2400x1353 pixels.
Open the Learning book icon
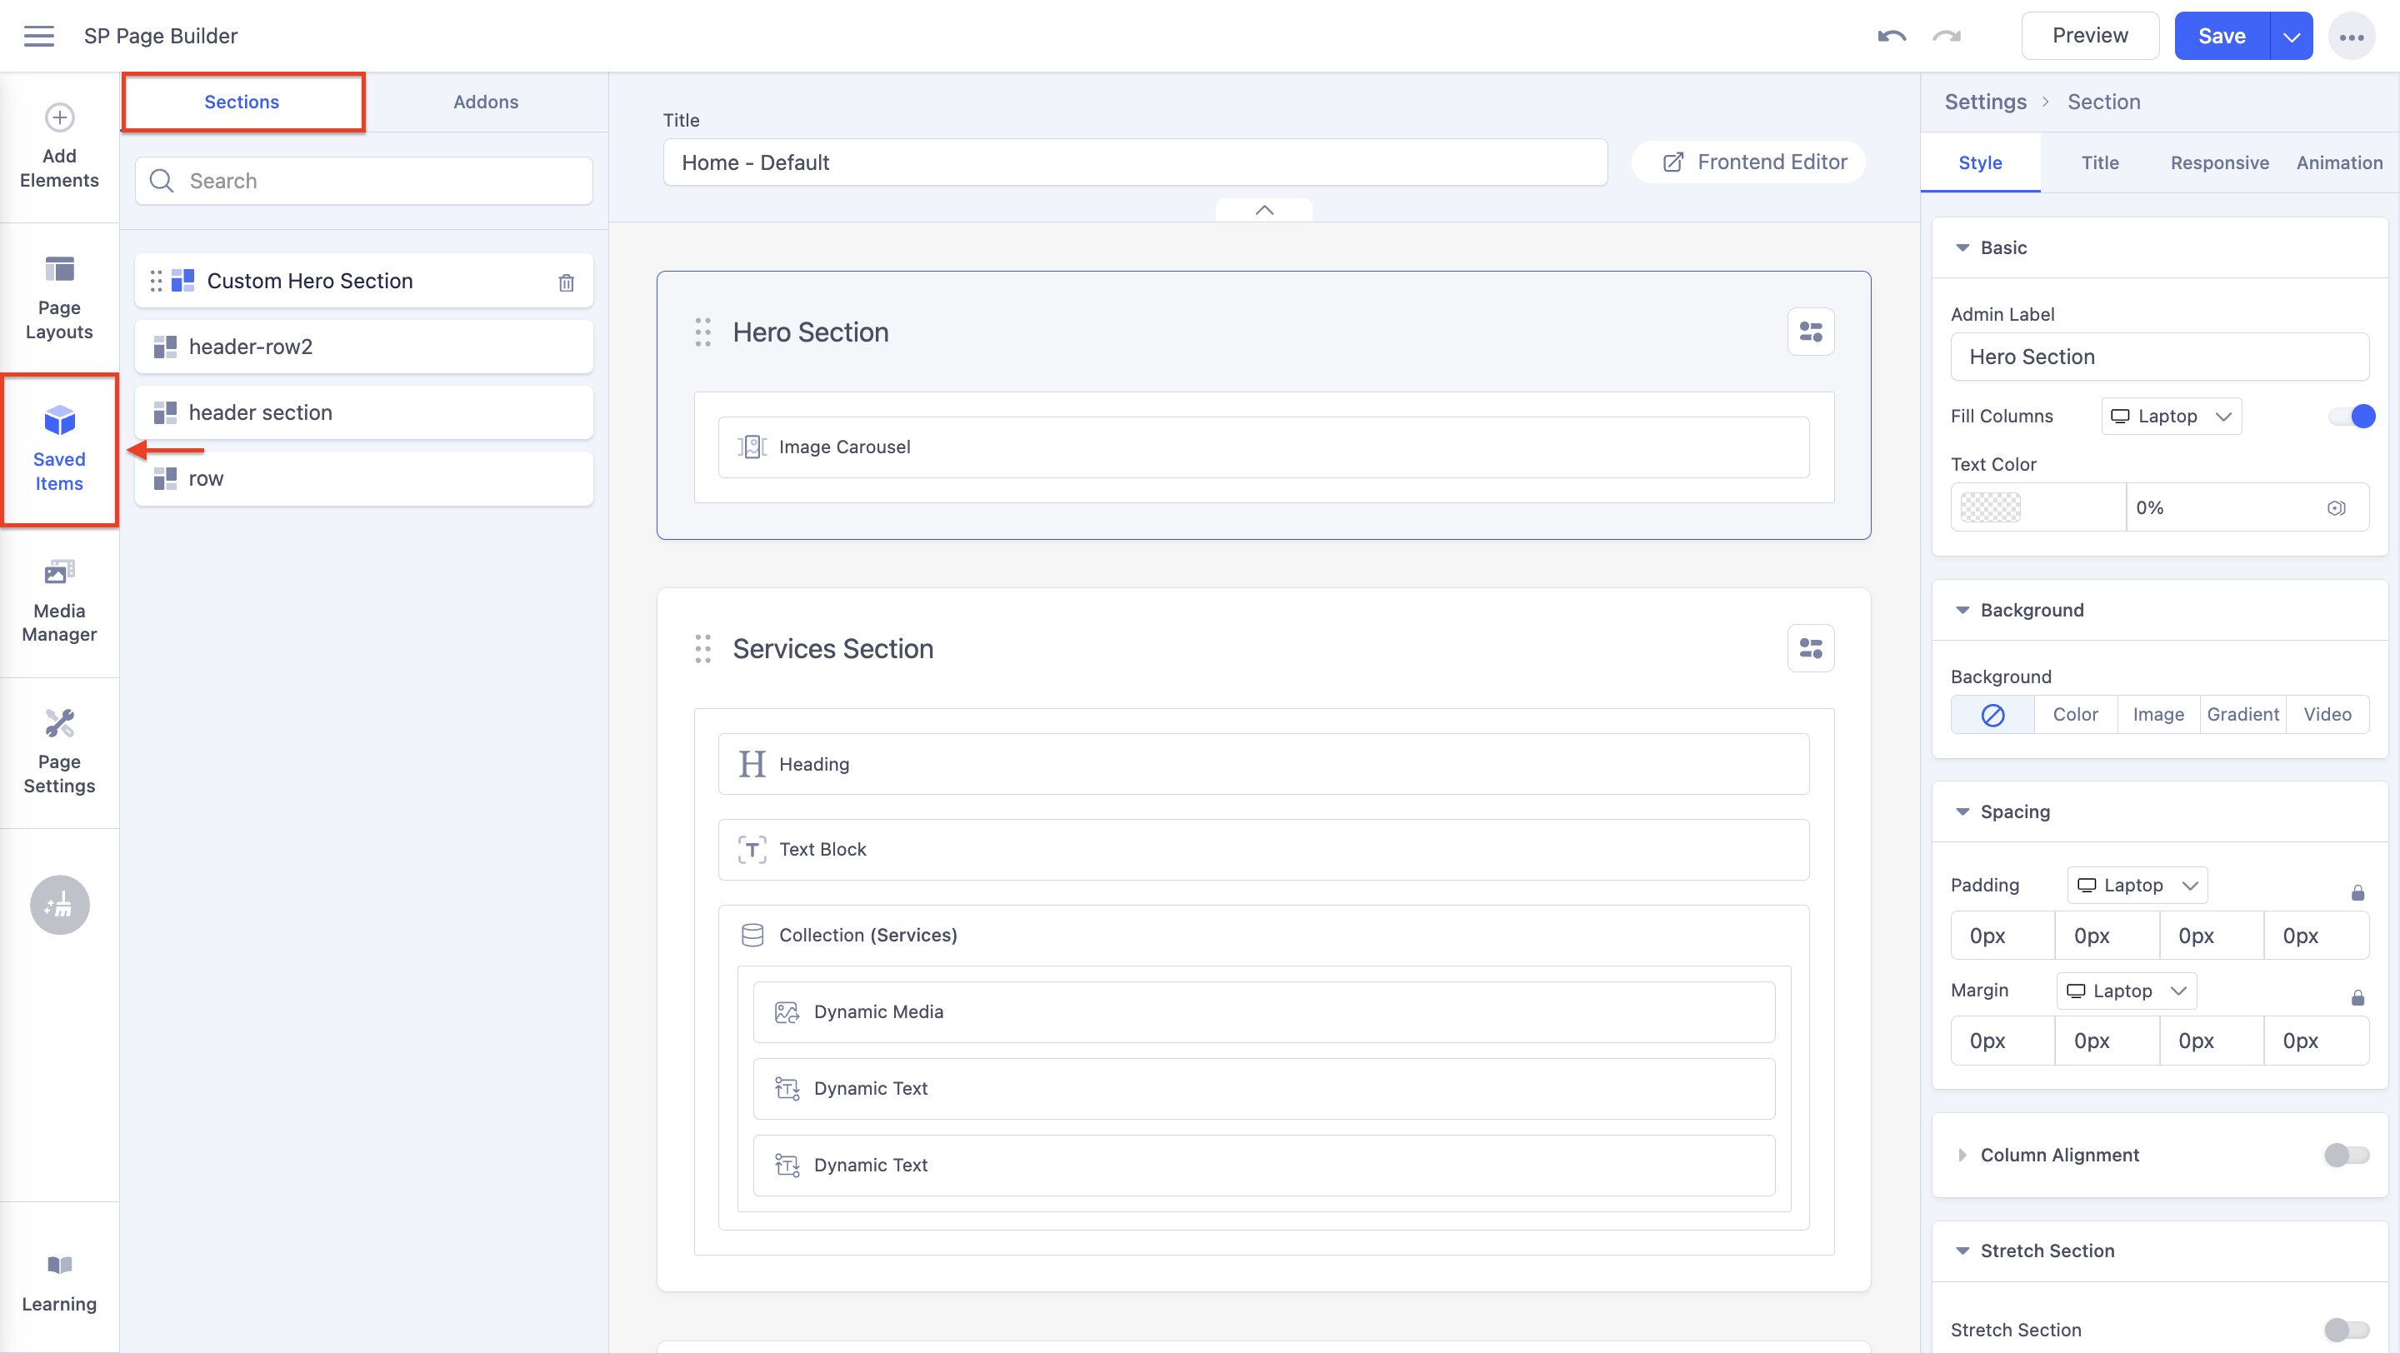[x=58, y=1265]
